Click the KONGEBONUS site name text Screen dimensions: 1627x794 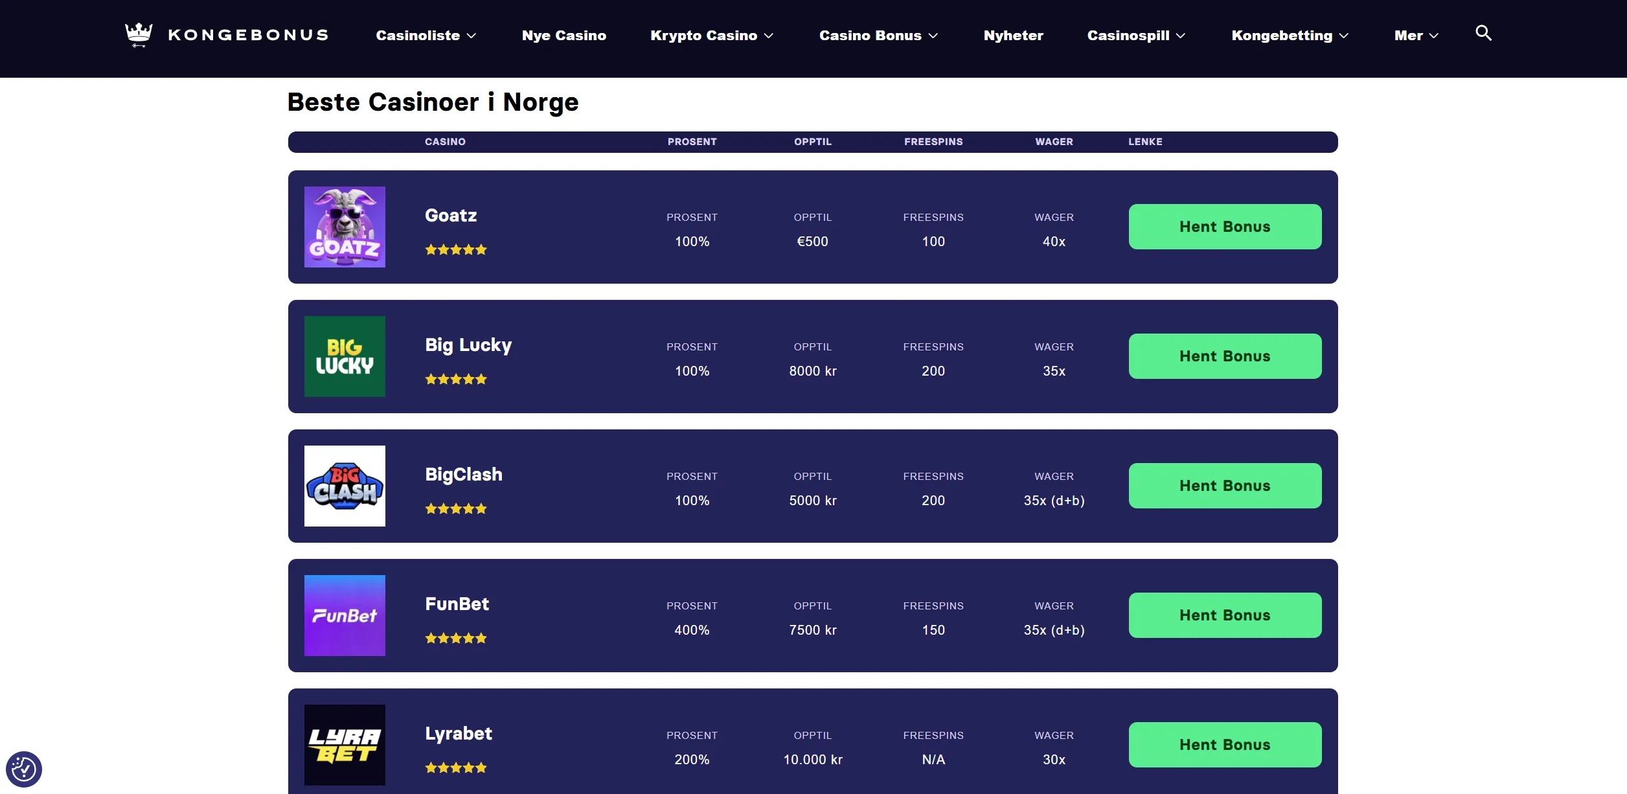249,35
